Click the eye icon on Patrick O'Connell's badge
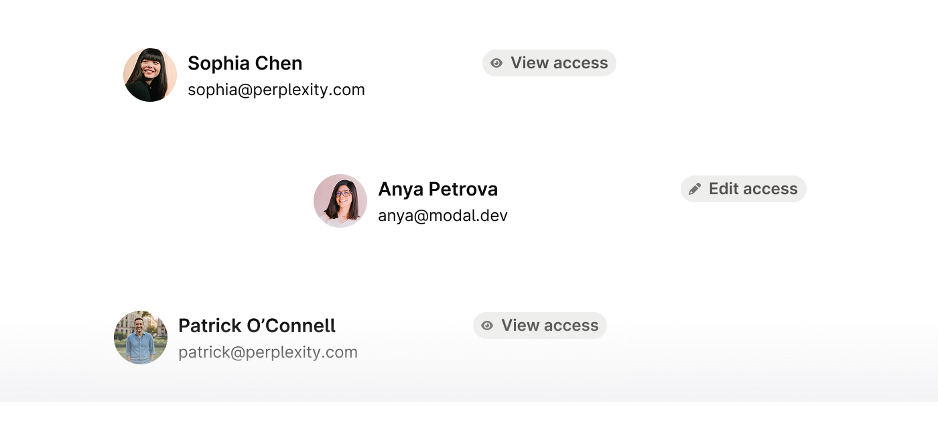Viewport: 938px width, 438px height. click(487, 325)
